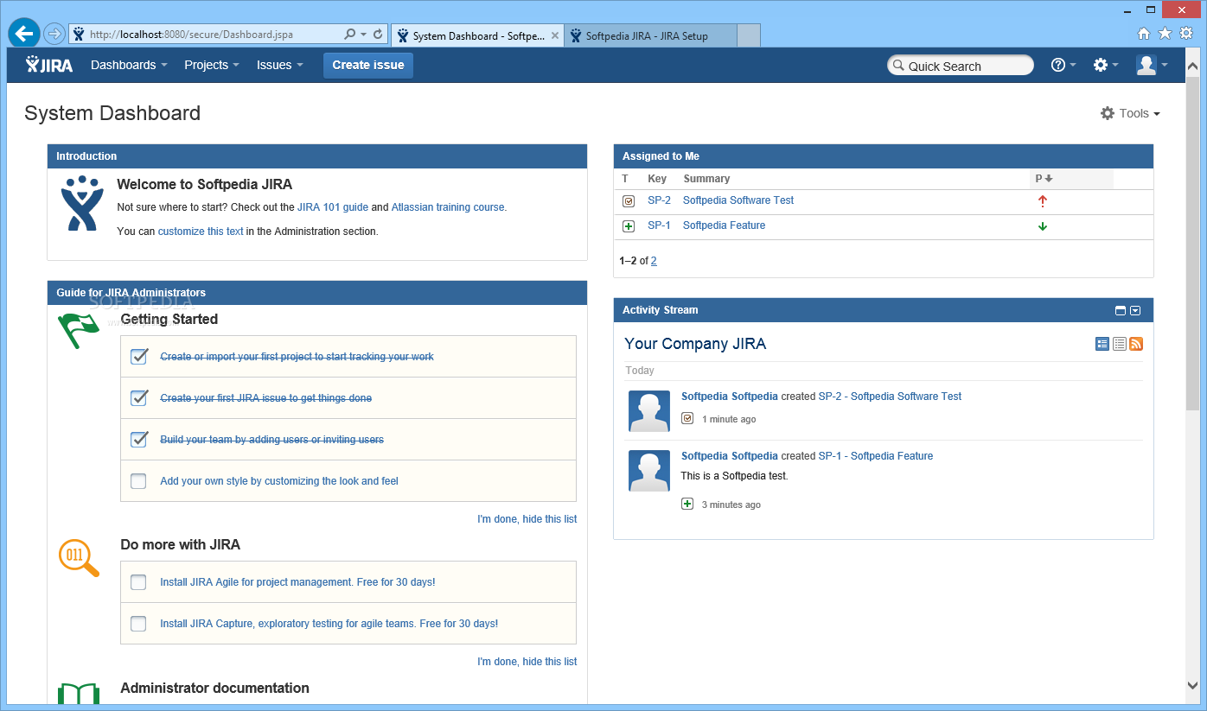The height and width of the screenshot is (711, 1207).
Task: Open the Dashboards dropdown menu
Action: (x=129, y=65)
